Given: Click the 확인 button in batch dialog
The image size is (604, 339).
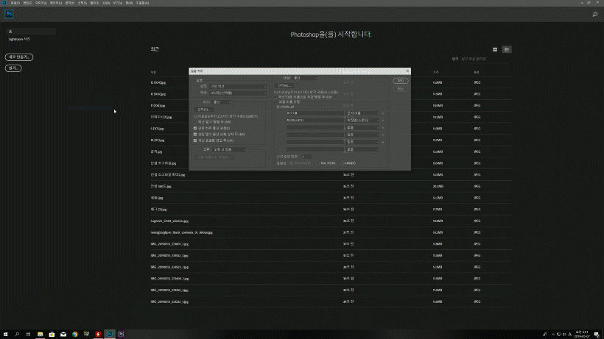Looking at the screenshot, I should [401, 81].
